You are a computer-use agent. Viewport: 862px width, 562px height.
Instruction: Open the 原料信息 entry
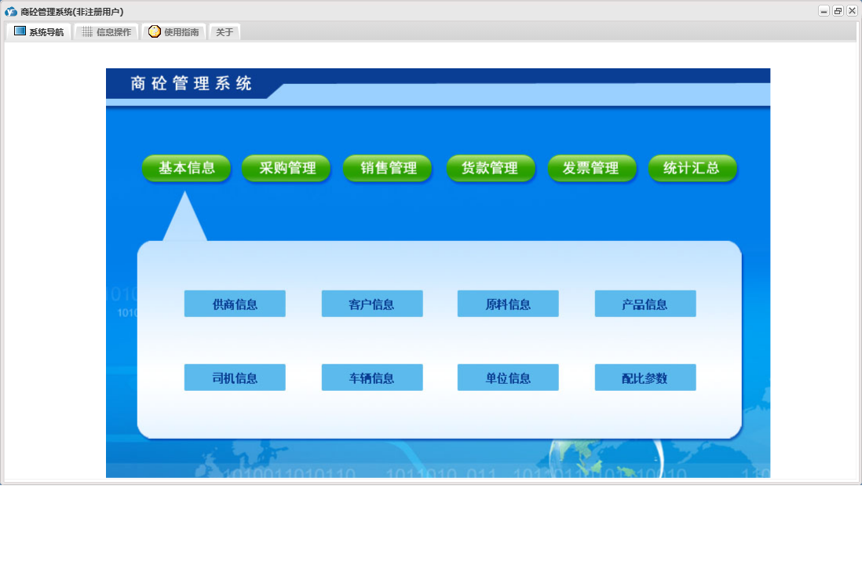click(x=508, y=304)
